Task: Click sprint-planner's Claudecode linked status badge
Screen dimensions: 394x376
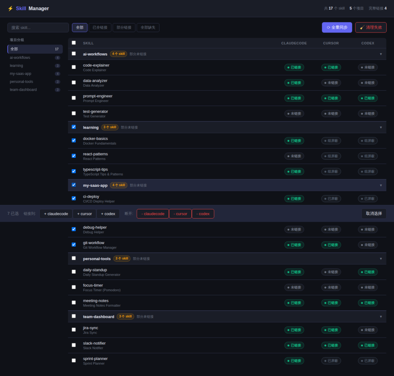Action: (294, 361)
